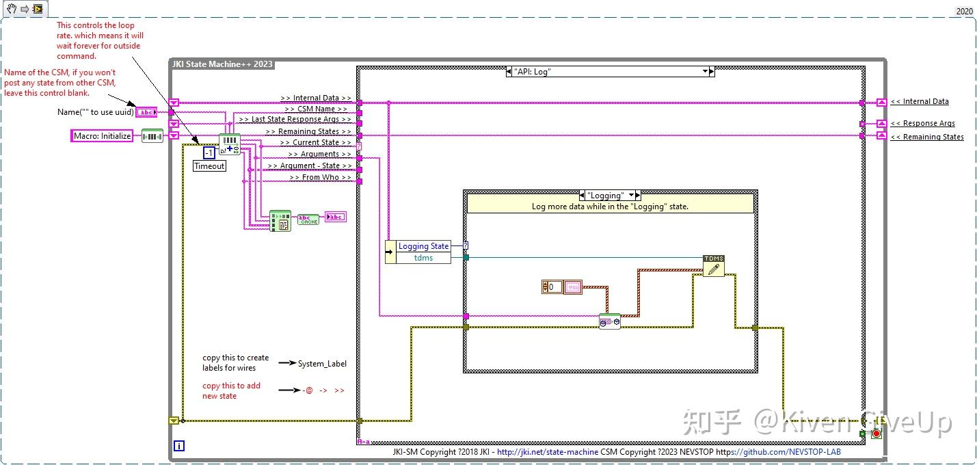Click the ">> Internal Data >>" wire label

tap(316, 98)
